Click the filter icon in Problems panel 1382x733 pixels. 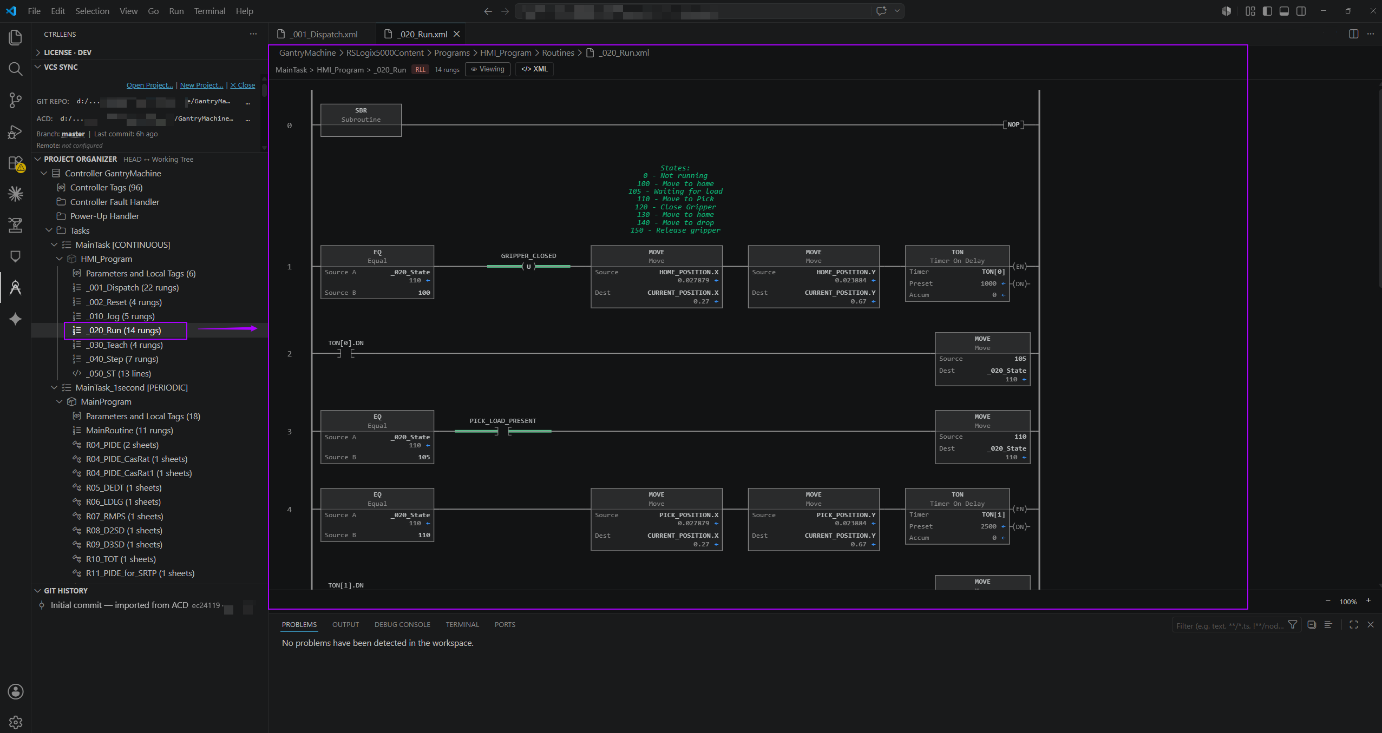[x=1293, y=625]
